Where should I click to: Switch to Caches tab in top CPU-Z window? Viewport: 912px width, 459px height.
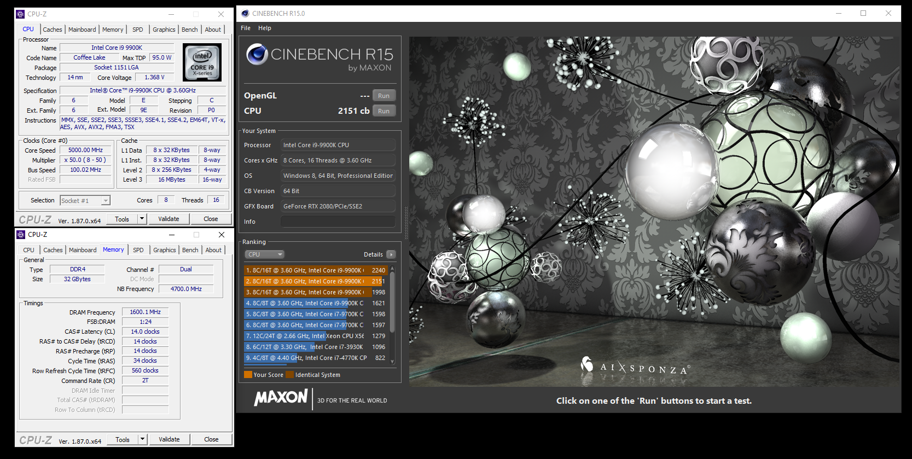pyautogui.click(x=53, y=30)
